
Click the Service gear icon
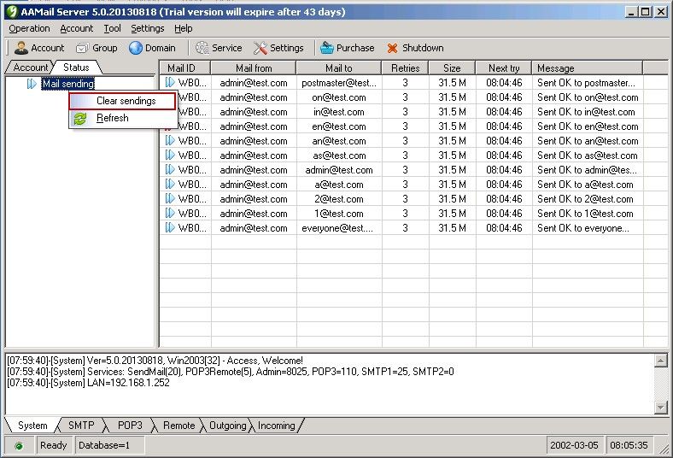pyautogui.click(x=202, y=48)
